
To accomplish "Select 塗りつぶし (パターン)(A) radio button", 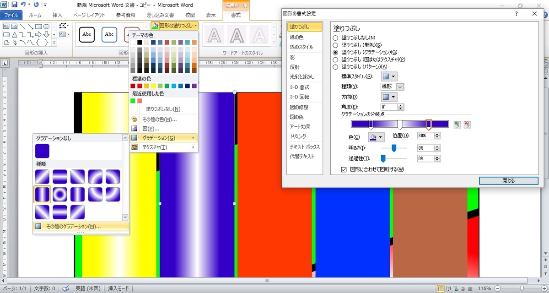I will click(x=335, y=67).
